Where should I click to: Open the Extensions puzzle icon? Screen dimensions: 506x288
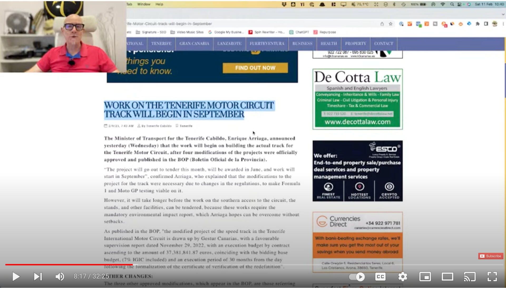click(478, 24)
